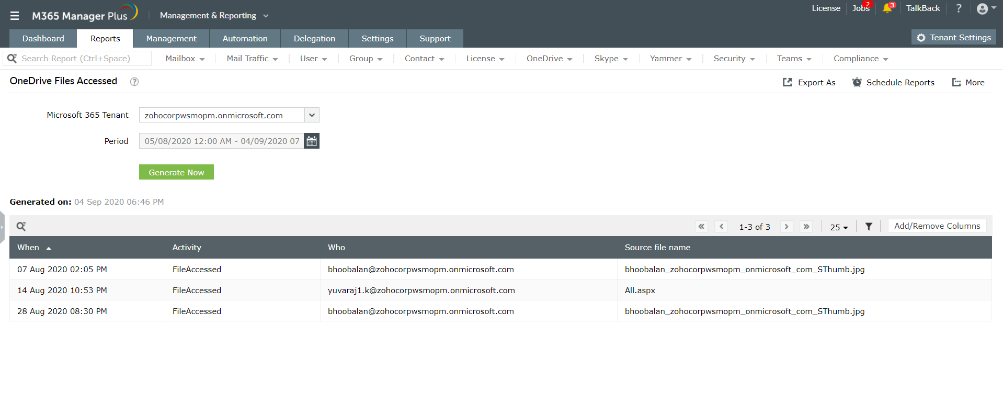The height and width of the screenshot is (413, 1003).
Task: Open the notifications bell
Action: [887, 8]
